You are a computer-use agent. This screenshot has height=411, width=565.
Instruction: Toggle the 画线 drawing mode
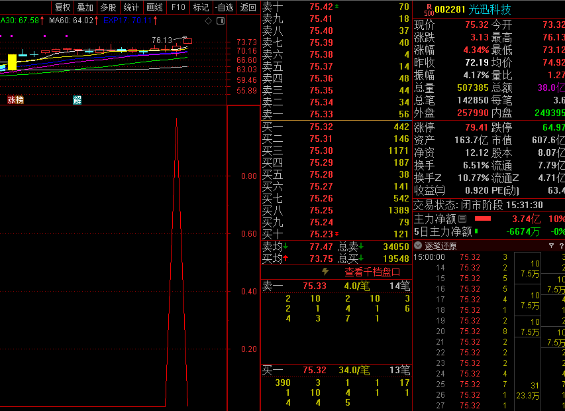tap(154, 7)
